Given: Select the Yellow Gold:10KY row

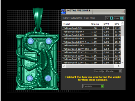Looking at the screenshot, I should click(x=91, y=32).
